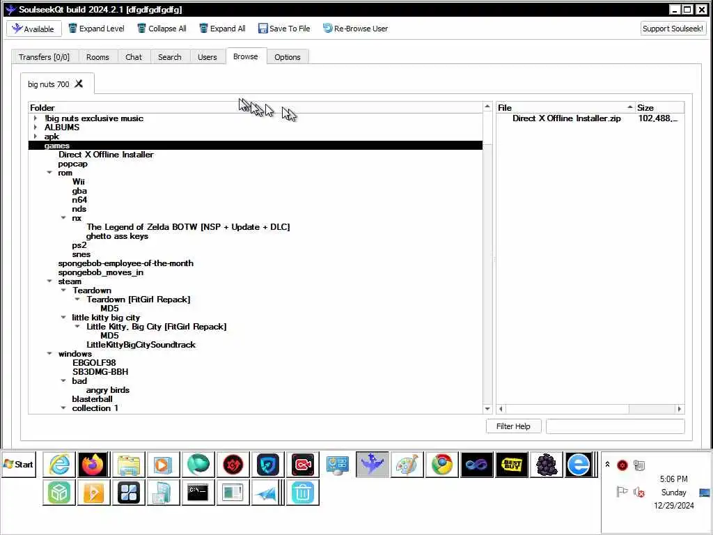Image resolution: width=713 pixels, height=535 pixels.
Task: Open the media player taskbar icon
Action: (x=163, y=465)
